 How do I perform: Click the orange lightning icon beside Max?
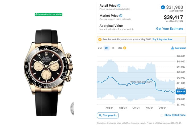pyautogui.click(x=125, y=48)
